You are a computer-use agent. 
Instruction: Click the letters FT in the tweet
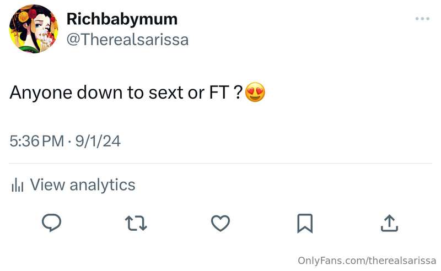[x=219, y=92]
